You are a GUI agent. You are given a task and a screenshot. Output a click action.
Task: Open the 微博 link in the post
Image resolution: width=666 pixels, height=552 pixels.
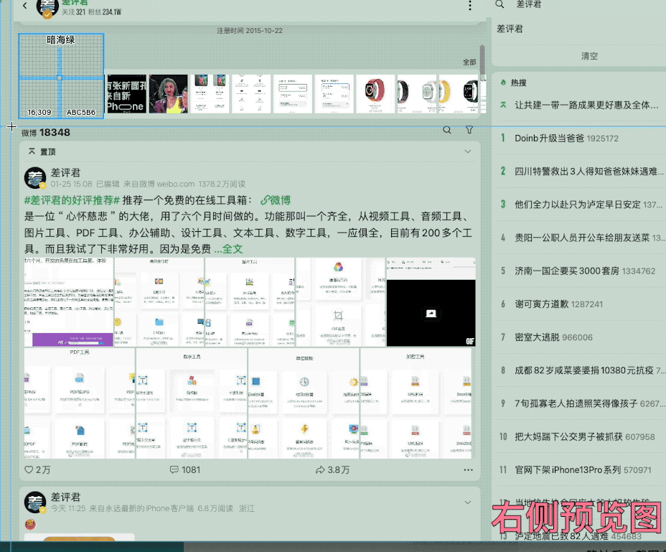pyautogui.click(x=276, y=200)
